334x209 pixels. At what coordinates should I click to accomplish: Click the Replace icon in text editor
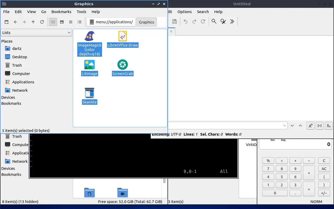tap(223, 21)
